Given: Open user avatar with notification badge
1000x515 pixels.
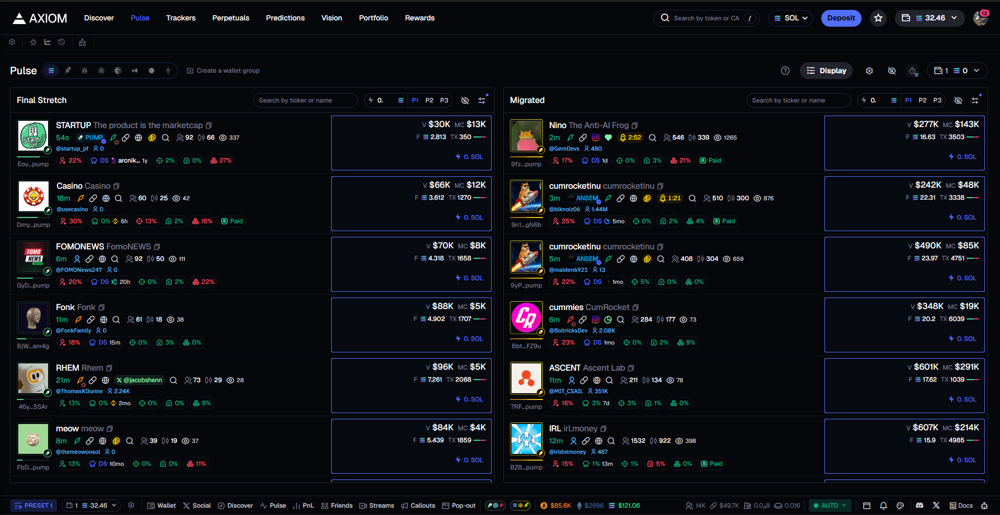Looking at the screenshot, I should (x=981, y=18).
